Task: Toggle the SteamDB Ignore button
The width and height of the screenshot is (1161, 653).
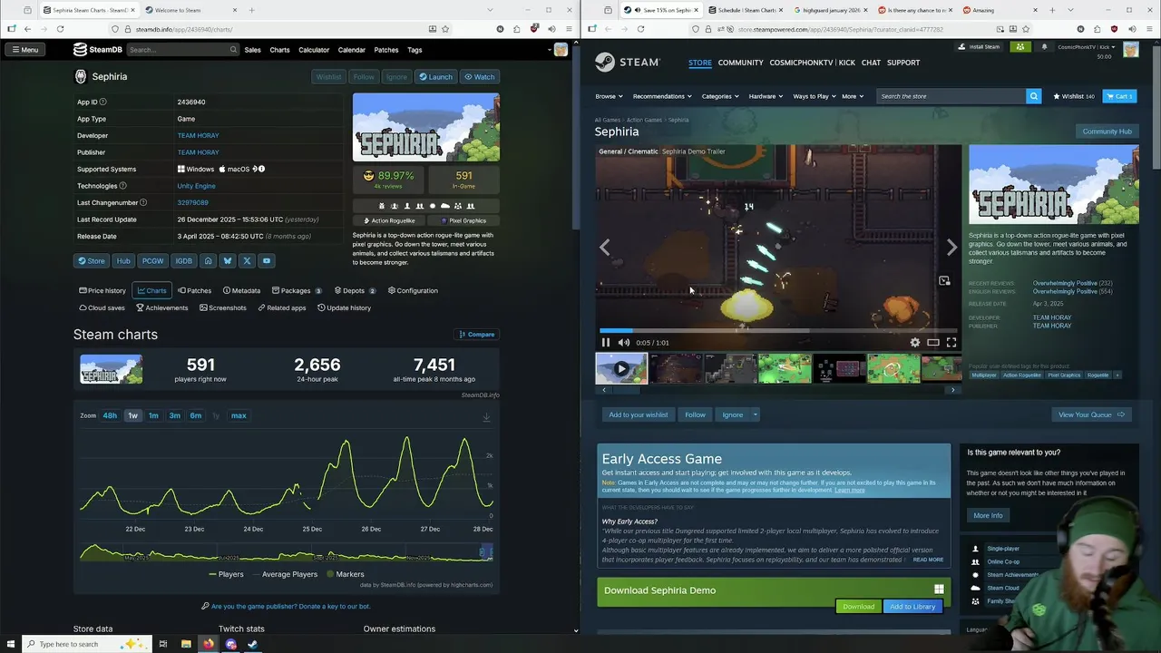Action: 396,77
